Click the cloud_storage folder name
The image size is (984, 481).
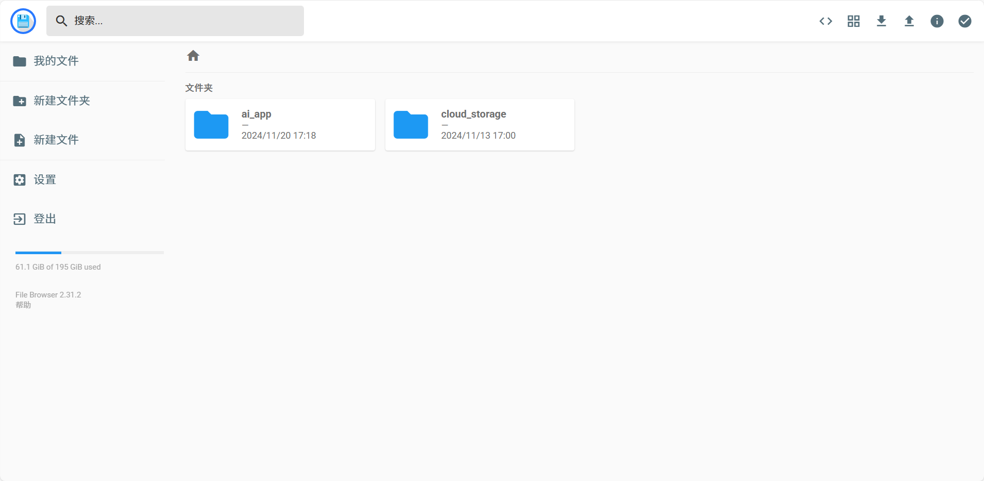tap(473, 114)
